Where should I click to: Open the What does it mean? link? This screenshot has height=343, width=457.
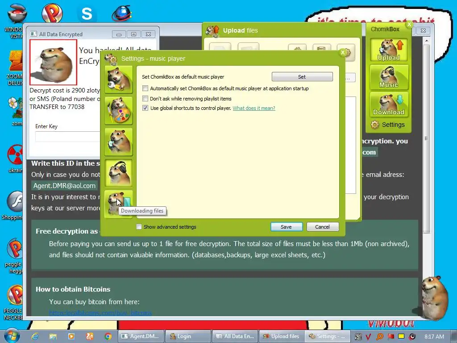[x=254, y=108]
